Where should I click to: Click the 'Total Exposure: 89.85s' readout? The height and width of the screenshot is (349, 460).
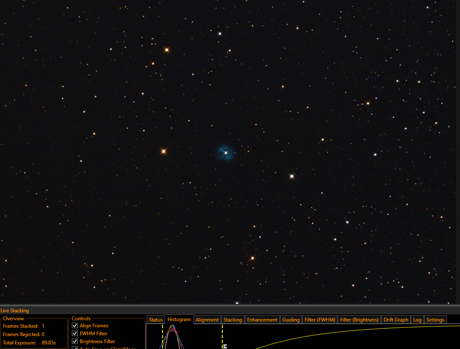click(29, 343)
